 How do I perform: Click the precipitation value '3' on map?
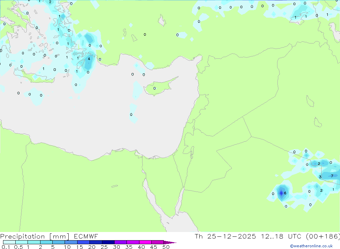click(x=320, y=177)
